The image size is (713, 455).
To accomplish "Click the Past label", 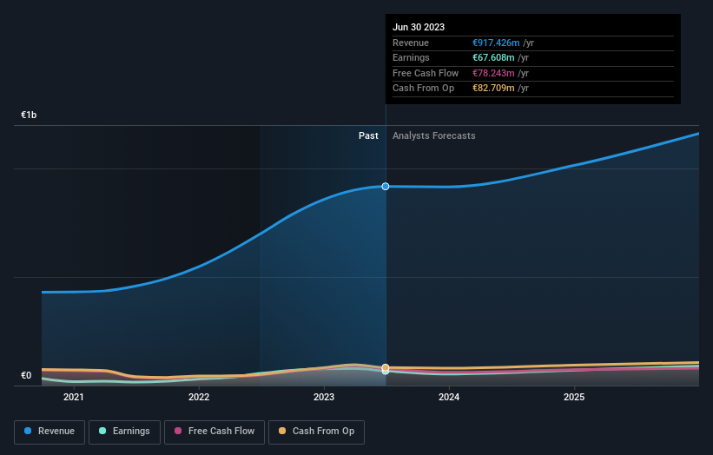I will pyautogui.click(x=368, y=136).
